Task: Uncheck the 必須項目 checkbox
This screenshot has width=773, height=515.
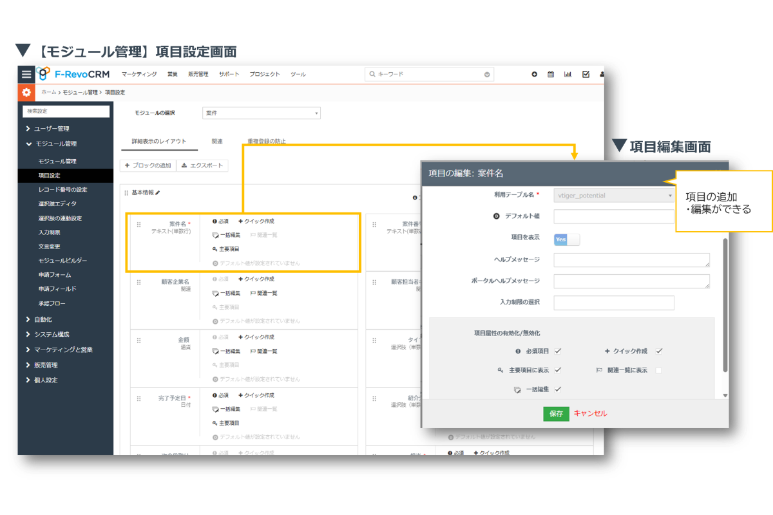Action: click(558, 351)
